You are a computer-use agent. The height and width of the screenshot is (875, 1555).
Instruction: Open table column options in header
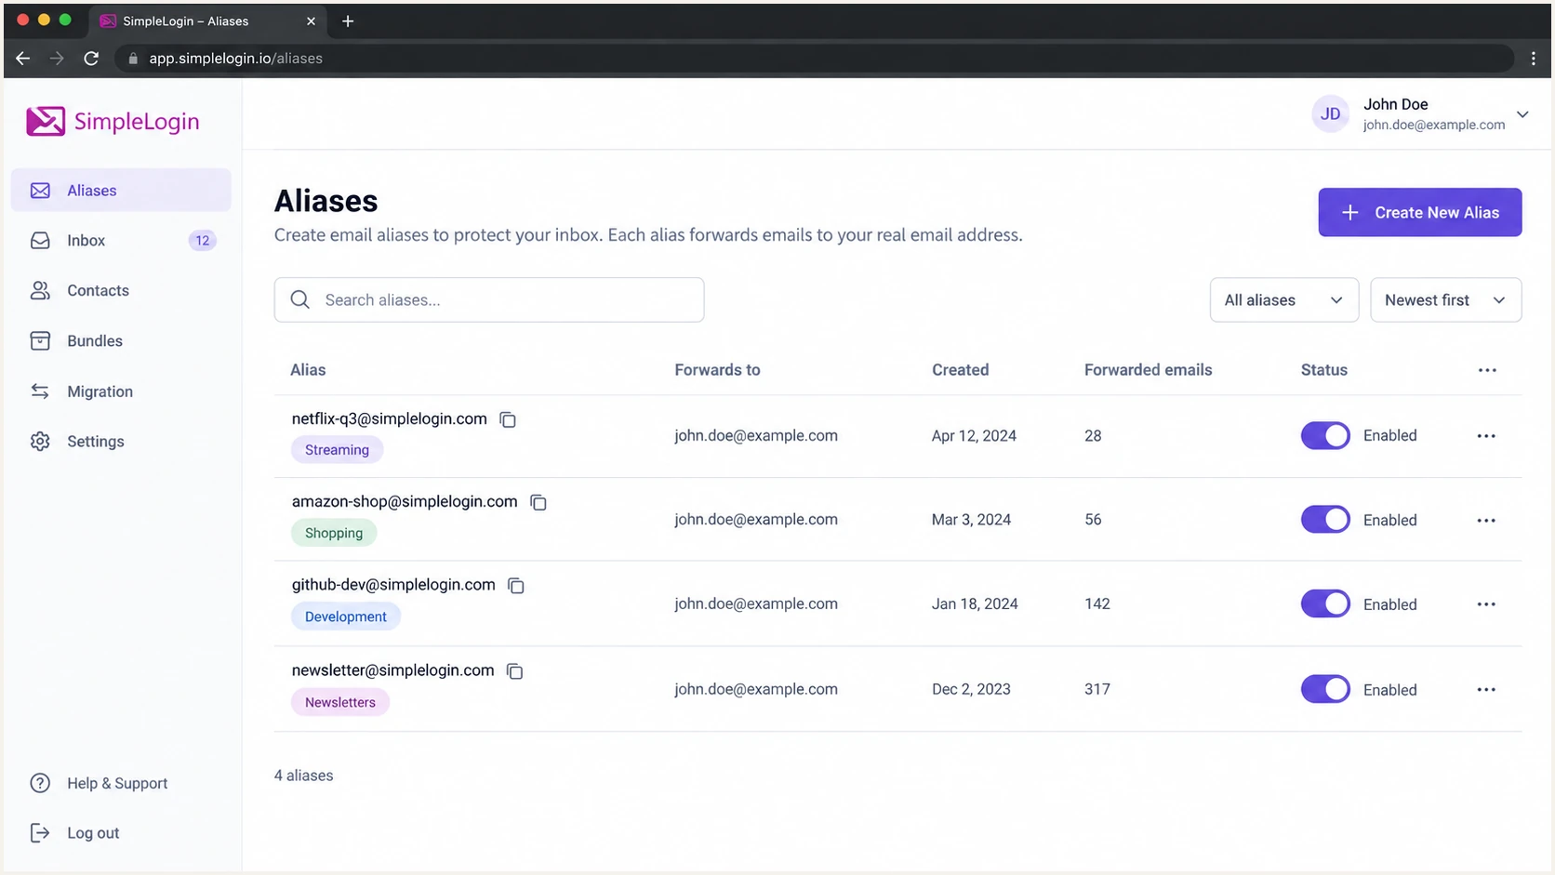click(1487, 370)
